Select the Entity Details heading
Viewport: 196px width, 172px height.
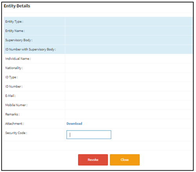17,6
